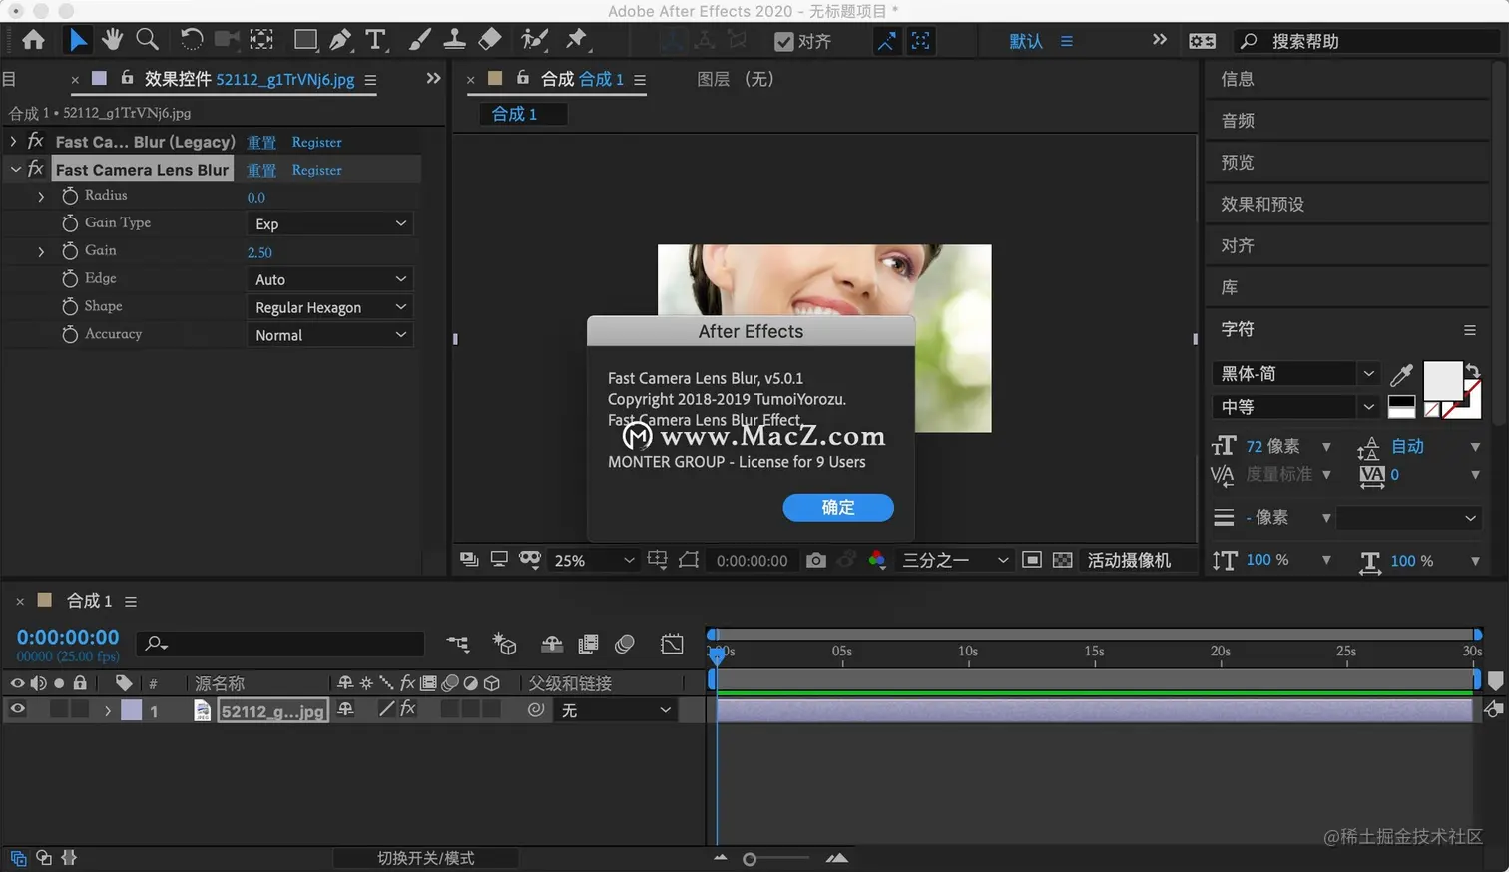Collapse the Fast Camera Lens Blur effect
The image size is (1509, 872).
click(15, 169)
